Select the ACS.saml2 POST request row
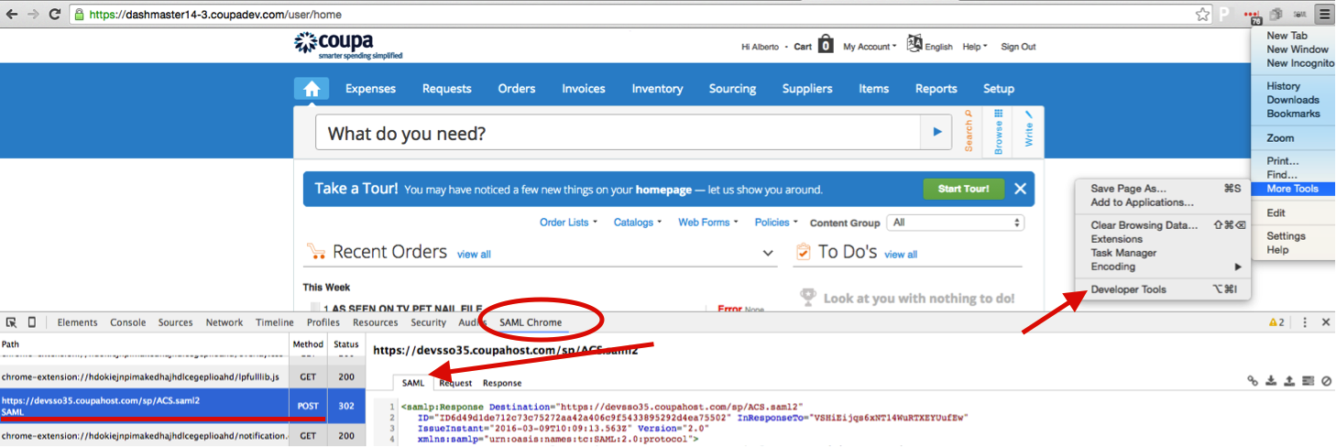Image resolution: width=1336 pixels, height=447 pixels. [182, 407]
